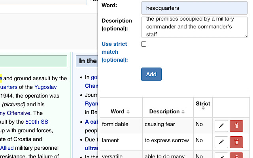
Task: Open the 'ny Offensive' link
Action: click(15, 113)
